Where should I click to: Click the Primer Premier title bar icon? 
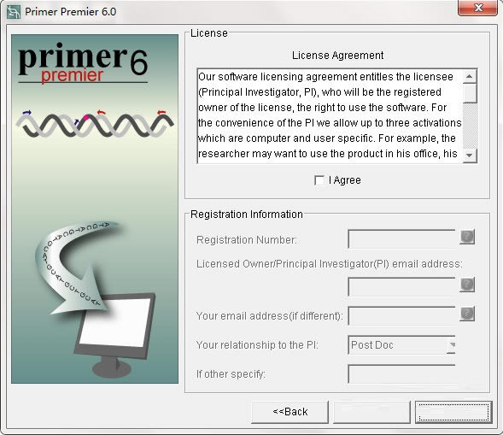pos(14,12)
